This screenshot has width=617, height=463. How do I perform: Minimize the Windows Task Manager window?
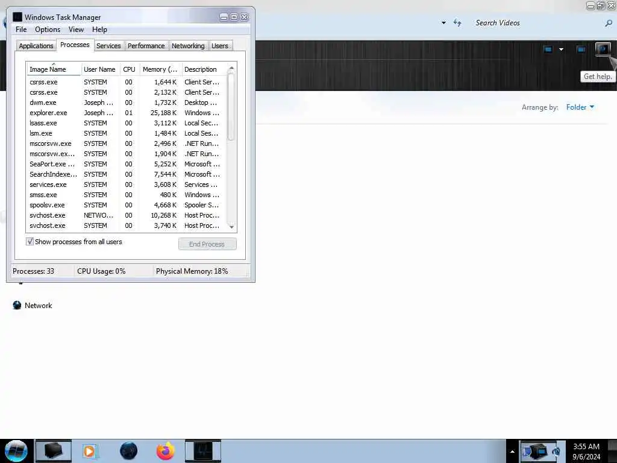[x=224, y=17]
